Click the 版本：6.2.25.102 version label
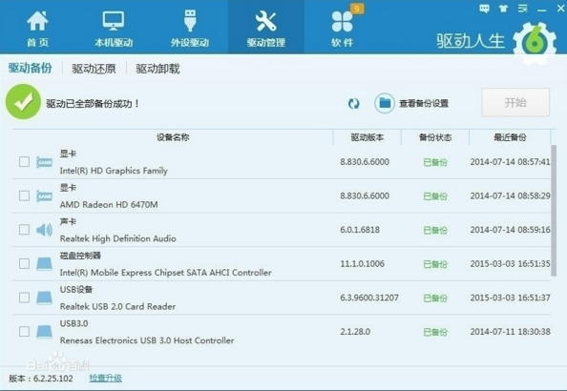Image resolution: width=567 pixels, height=391 pixels. 41,379
